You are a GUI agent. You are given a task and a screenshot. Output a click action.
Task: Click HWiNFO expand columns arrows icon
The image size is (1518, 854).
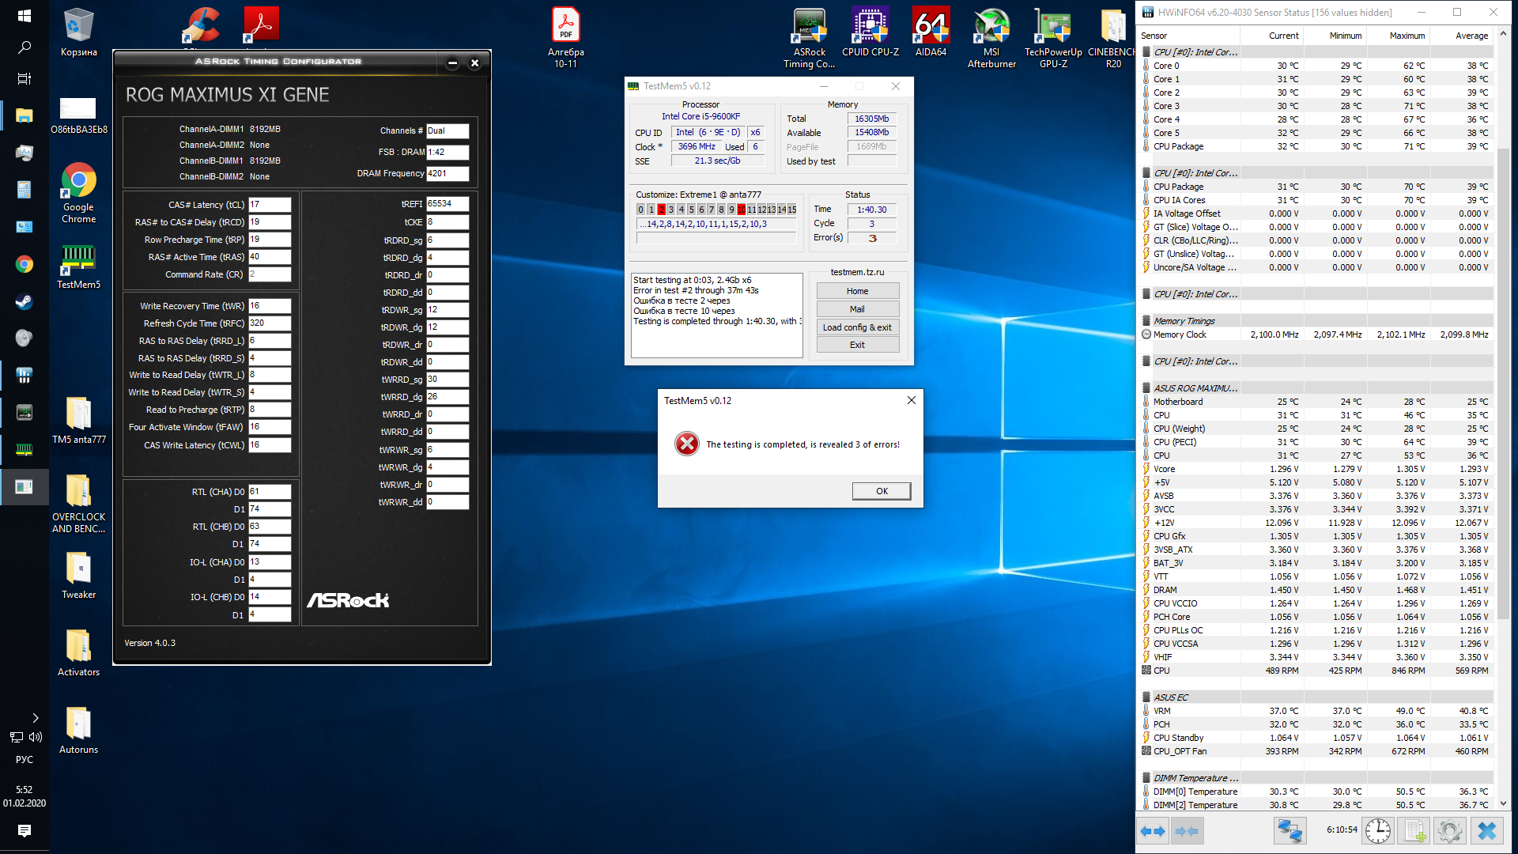[x=1153, y=831]
